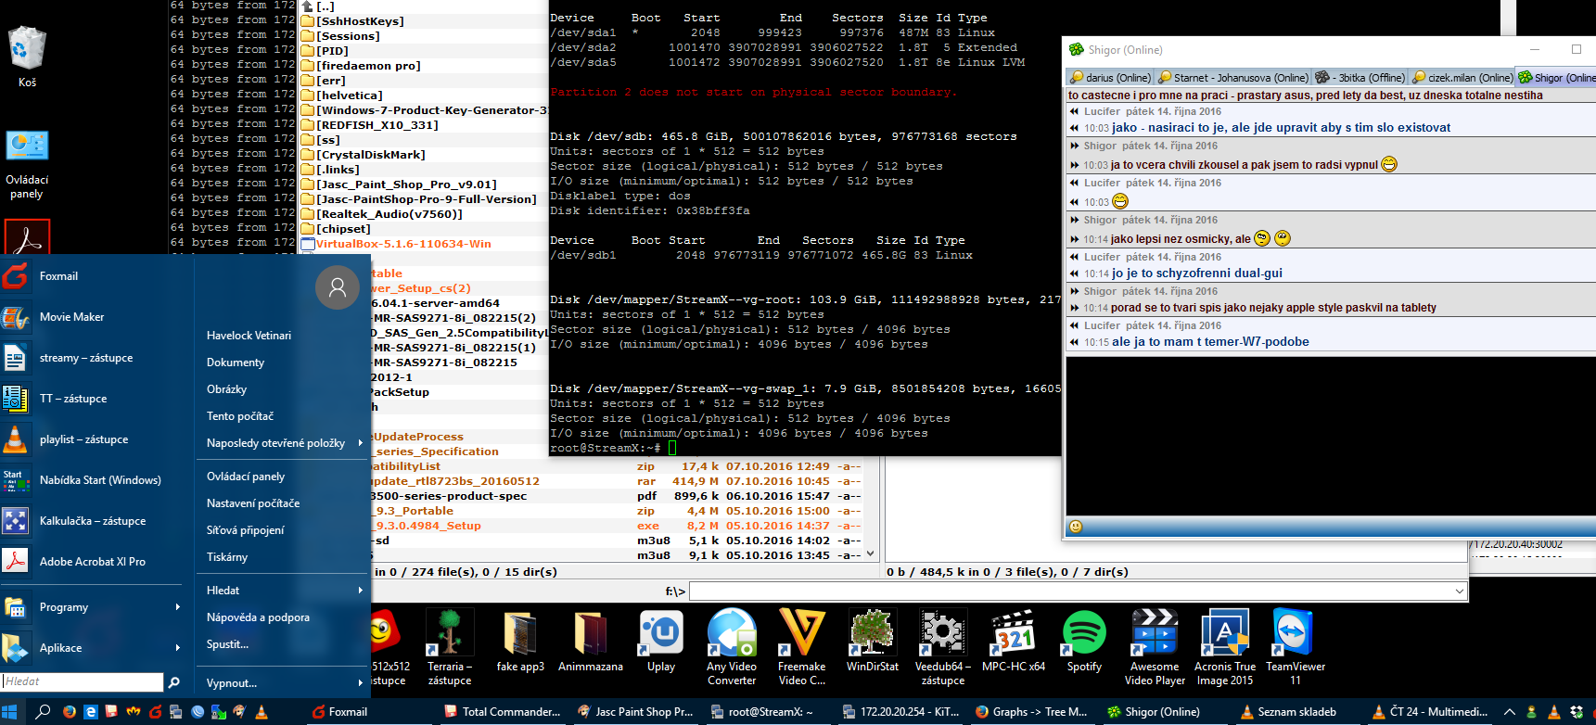Image resolution: width=1596 pixels, height=725 pixels.
Task: Launch Awesome Video Player shortcut
Action: click(1155, 647)
